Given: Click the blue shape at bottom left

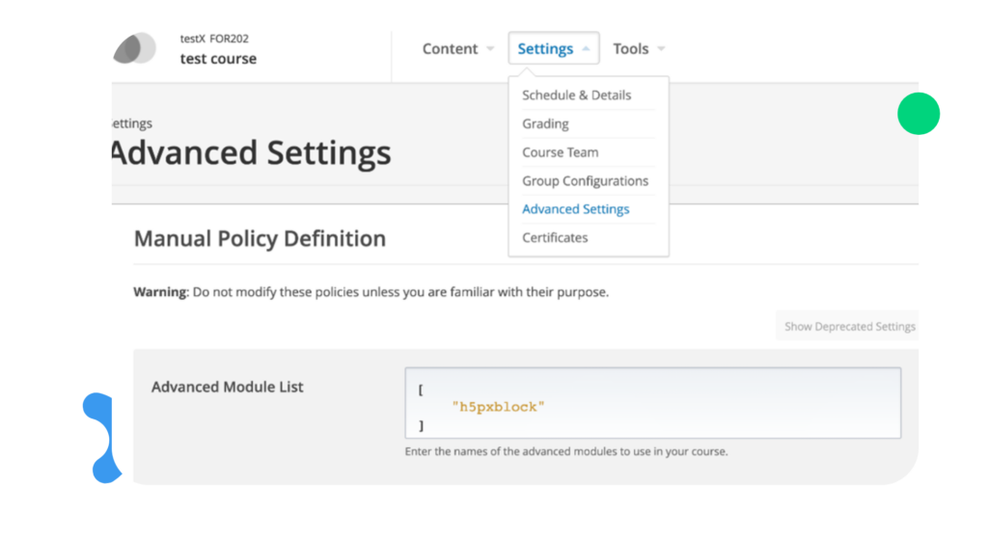Looking at the screenshot, I should 60,436.
